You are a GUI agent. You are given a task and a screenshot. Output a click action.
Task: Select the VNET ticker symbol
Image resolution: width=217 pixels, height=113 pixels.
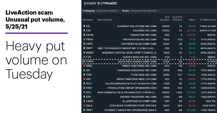90,110
